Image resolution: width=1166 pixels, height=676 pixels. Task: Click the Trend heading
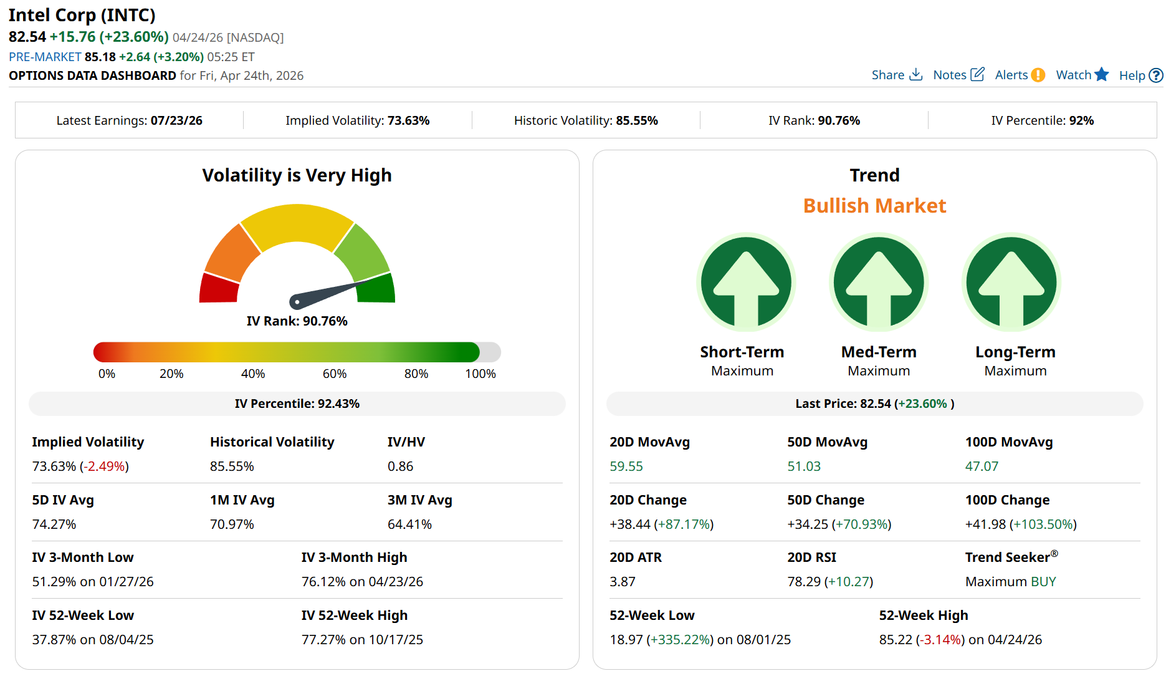pyautogui.click(x=875, y=175)
